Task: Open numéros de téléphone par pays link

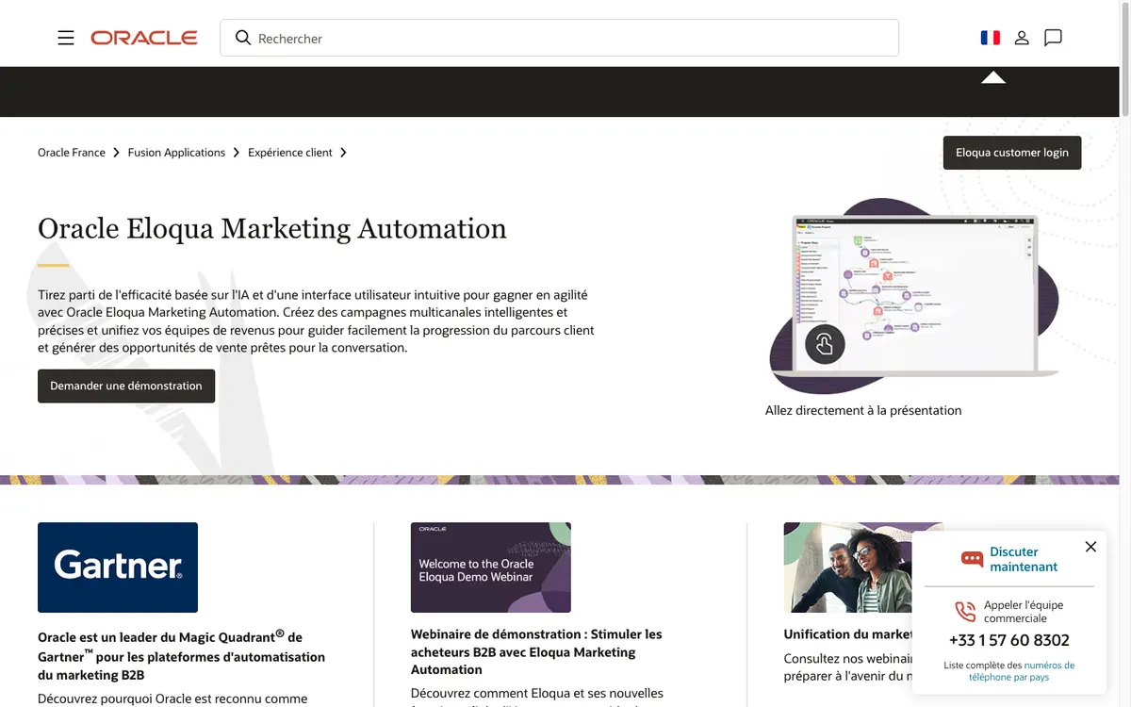Action: click(x=1022, y=671)
